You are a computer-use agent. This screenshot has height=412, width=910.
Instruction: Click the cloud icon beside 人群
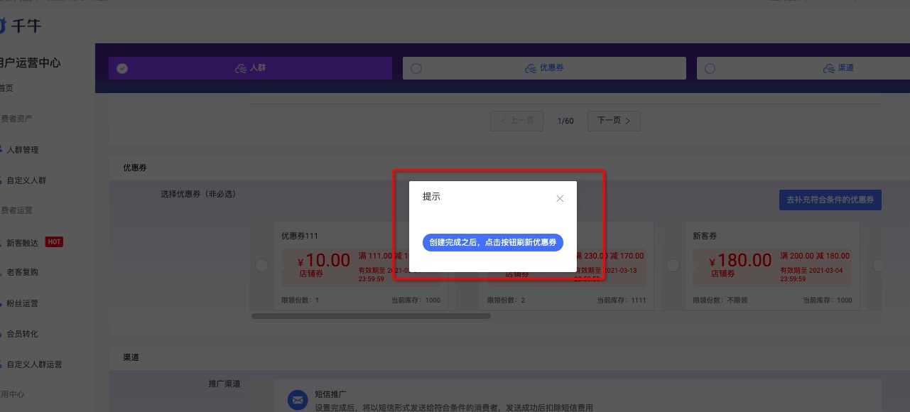point(241,69)
